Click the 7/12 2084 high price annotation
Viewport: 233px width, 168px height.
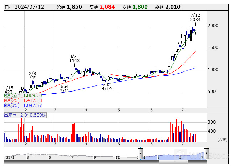tap(195, 17)
